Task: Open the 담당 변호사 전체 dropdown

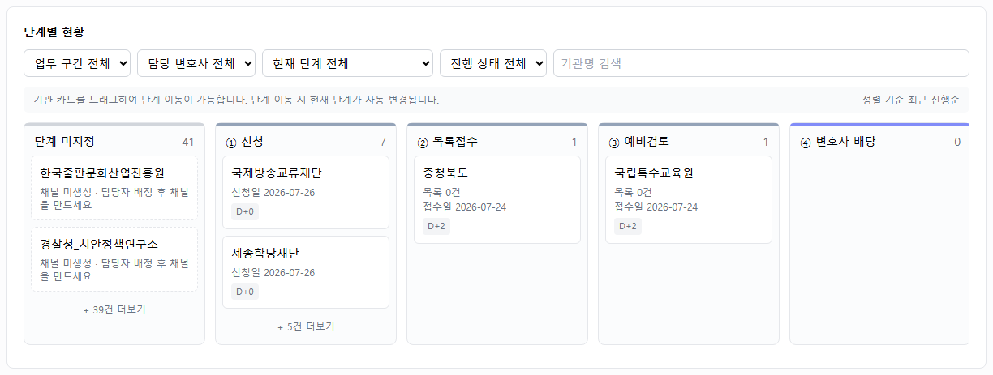Action: click(196, 63)
